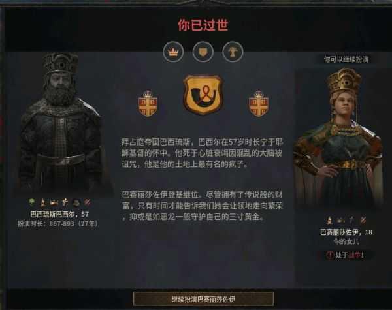
Task: Open the deceased Basileus Basil portrait
Action: click(61, 123)
